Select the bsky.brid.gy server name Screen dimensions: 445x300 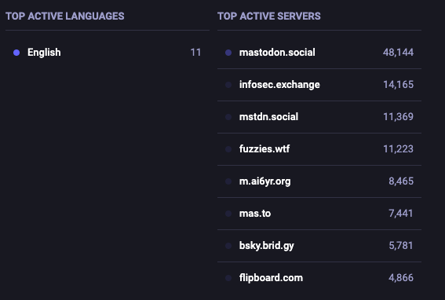267,246
